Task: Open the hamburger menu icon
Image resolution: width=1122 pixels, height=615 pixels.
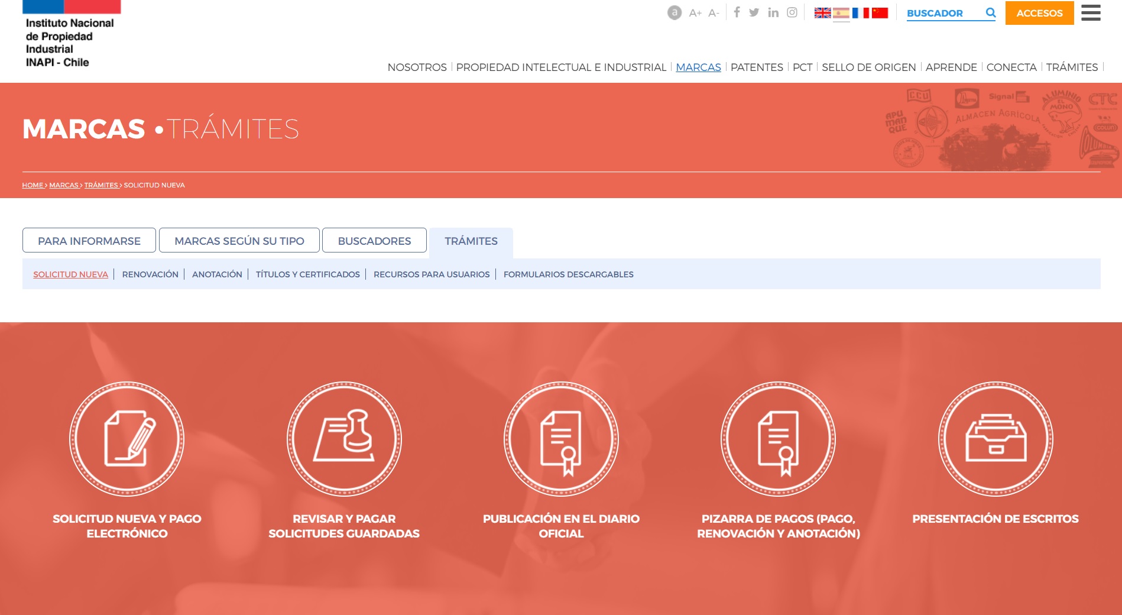Action: pyautogui.click(x=1091, y=12)
